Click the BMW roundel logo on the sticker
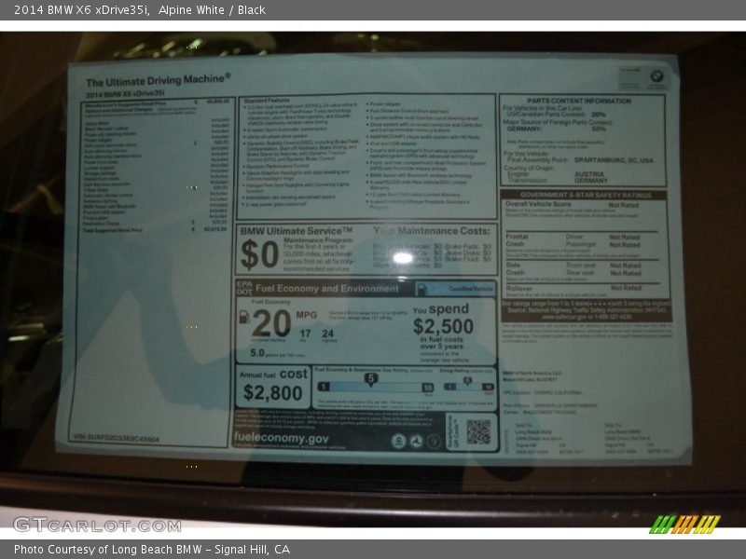746x559 pixels. point(657,75)
